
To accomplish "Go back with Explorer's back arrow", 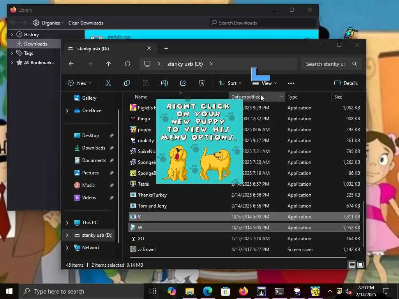I will [71, 64].
